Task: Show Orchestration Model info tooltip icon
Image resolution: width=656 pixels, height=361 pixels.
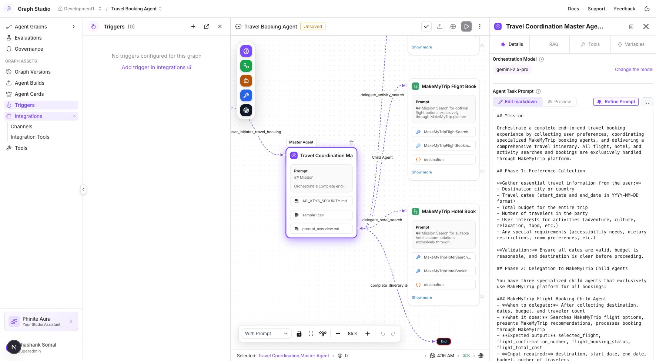Action: (x=541, y=59)
